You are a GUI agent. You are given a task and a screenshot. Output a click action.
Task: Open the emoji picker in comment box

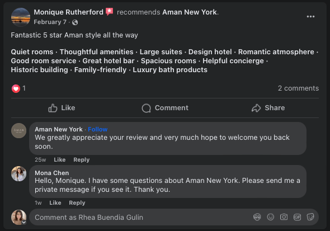(x=271, y=217)
